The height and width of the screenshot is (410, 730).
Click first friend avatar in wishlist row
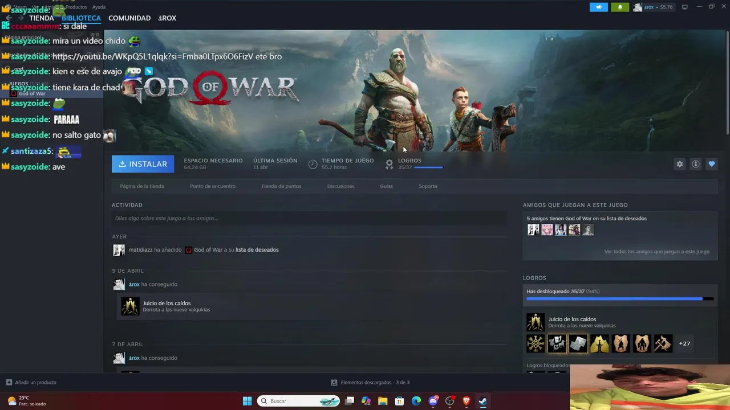pyautogui.click(x=533, y=230)
